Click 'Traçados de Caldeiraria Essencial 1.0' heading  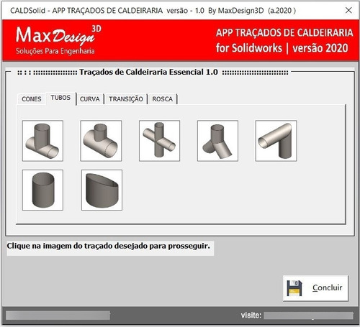tap(148, 72)
